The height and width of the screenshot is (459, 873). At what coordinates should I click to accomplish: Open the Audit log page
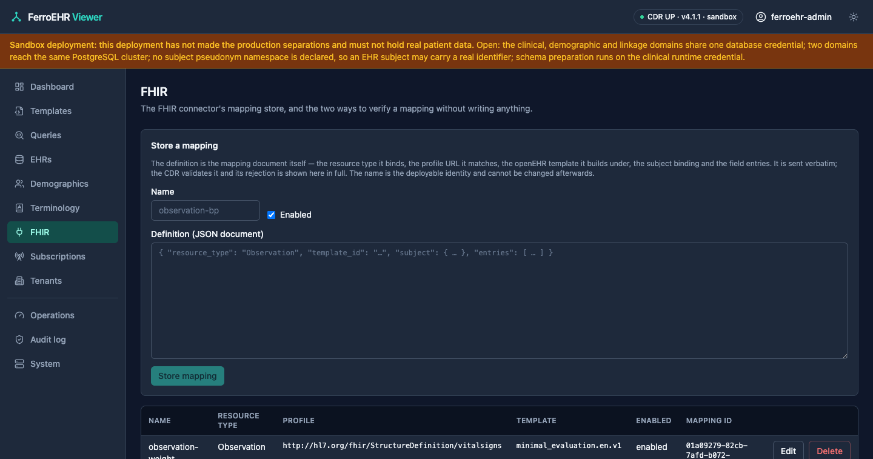tap(62, 340)
